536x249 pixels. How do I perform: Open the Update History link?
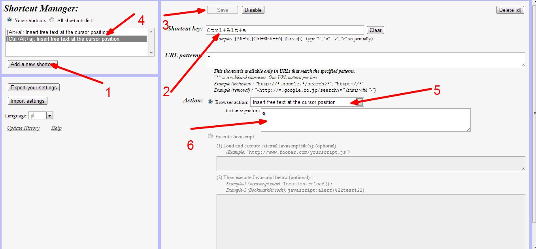click(x=23, y=128)
